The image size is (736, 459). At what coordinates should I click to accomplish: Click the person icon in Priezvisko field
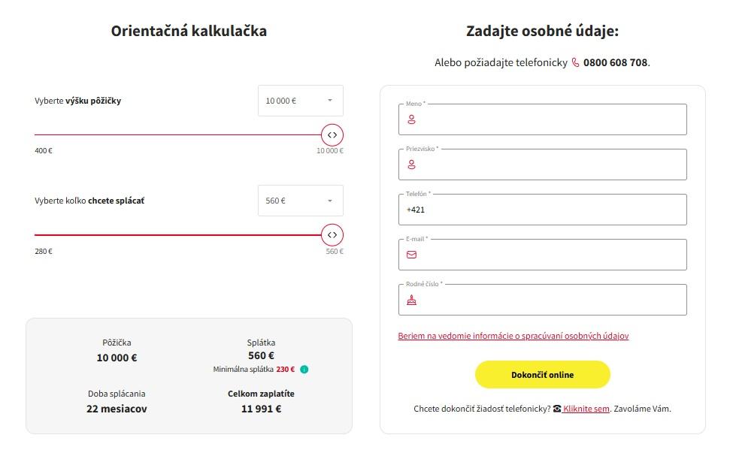pos(411,165)
